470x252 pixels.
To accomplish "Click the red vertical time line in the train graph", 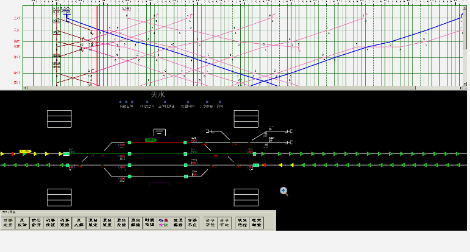I will (x=97, y=43).
